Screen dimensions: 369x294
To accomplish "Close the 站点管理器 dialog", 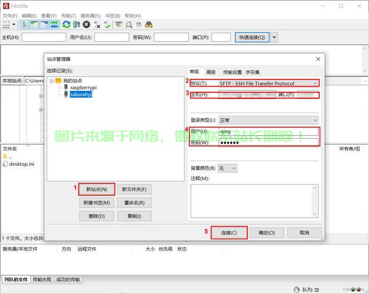I will pos(318,59).
